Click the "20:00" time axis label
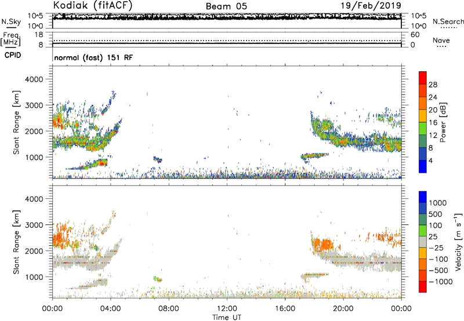Image resolution: width=464 pixels, height=321 pixels. [343, 309]
